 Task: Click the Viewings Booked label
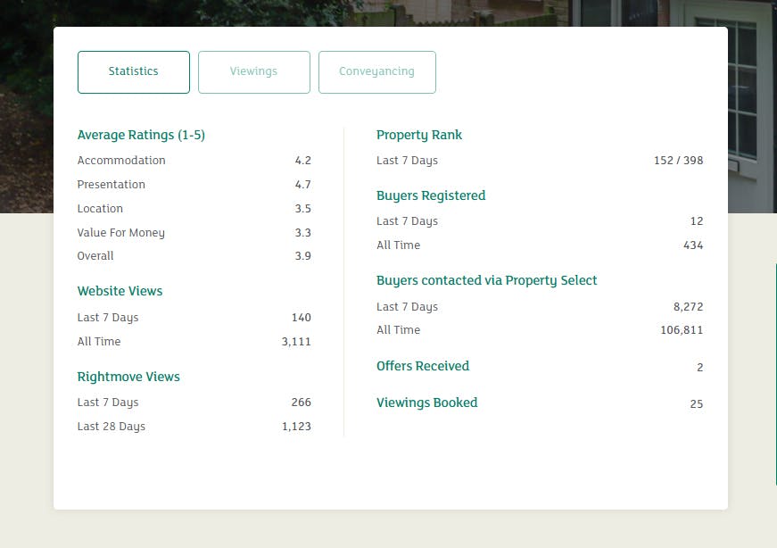click(x=426, y=403)
